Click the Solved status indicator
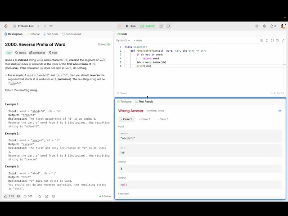This screenshot has height=216, width=288. [x=104, y=44]
